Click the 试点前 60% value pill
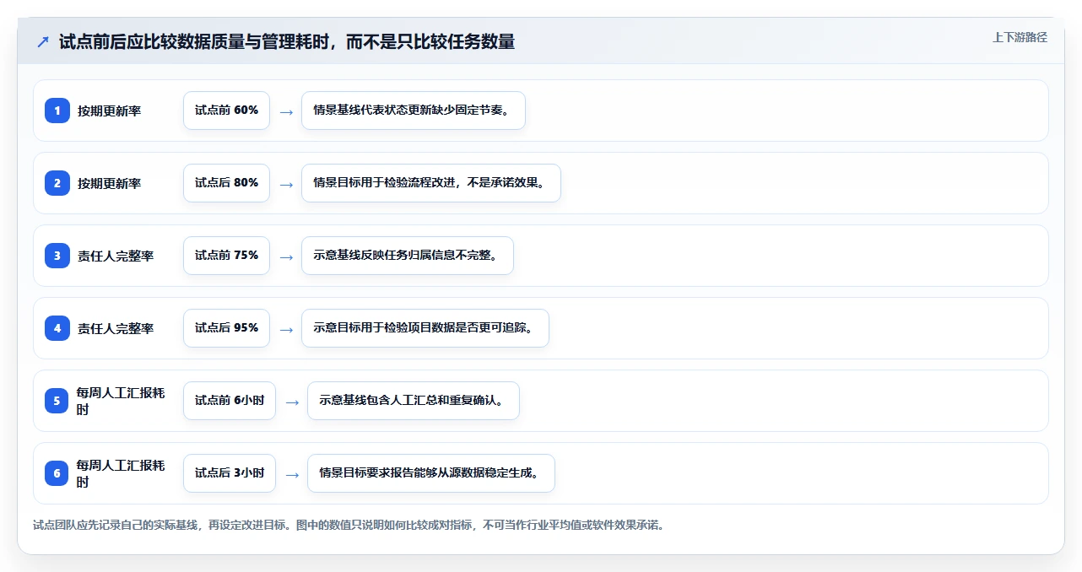Viewport: 1082px width, 572px height. tap(226, 111)
